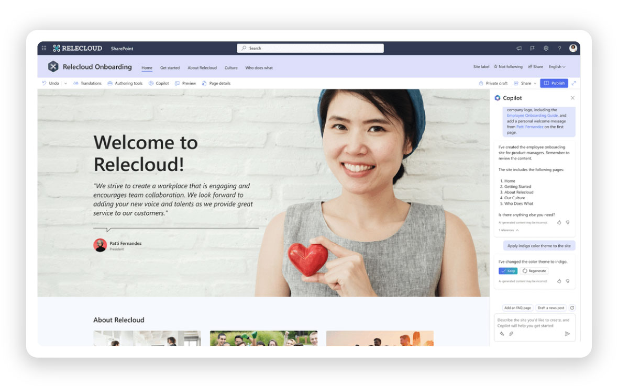Open the app launcher waffle icon
Image resolution: width=618 pixels, height=387 pixels.
(x=44, y=48)
